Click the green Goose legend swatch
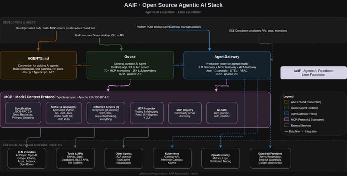 coord(287,108)
